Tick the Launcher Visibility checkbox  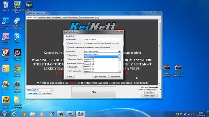tap(68, 59)
